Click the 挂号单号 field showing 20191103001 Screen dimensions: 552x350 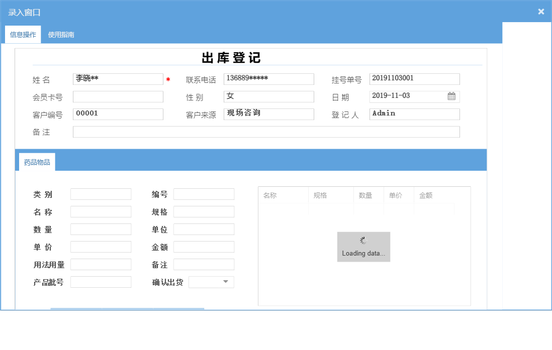click(414, 79)
